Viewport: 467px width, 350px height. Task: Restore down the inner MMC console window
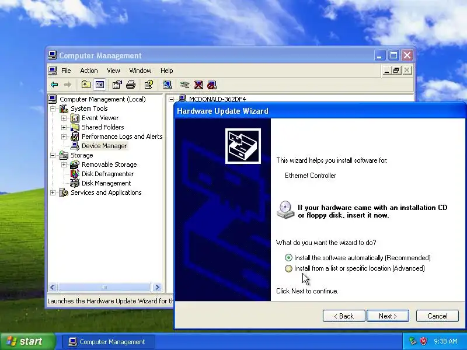(x=396, y=71)
